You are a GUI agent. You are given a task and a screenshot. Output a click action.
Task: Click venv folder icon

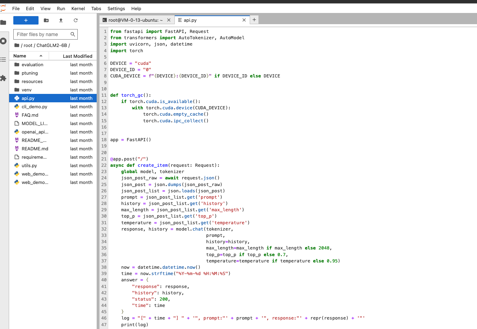[16, 90]
